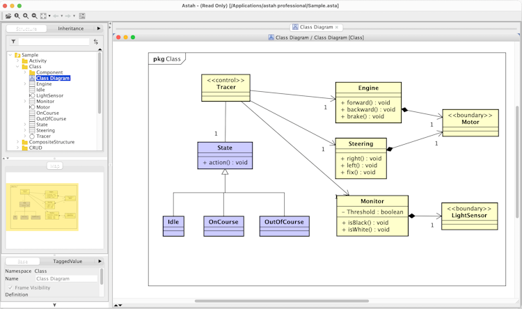This screenshot has width=522, height=309.
Task: Collapse the Sample project node
Action: tap(10, 55)
